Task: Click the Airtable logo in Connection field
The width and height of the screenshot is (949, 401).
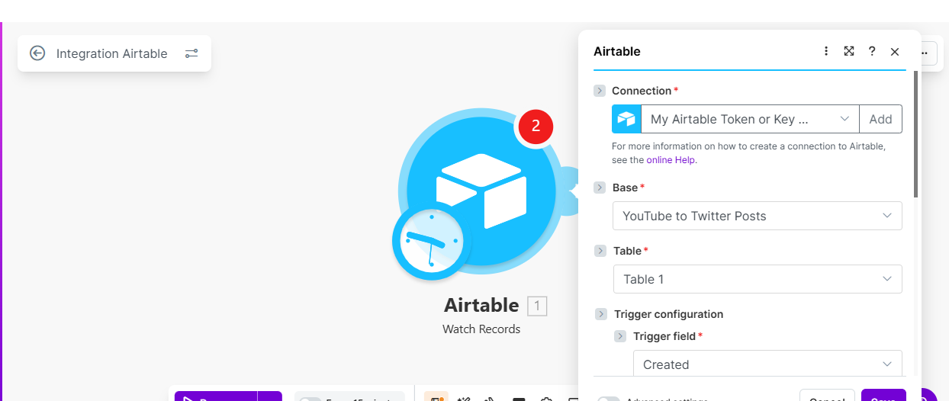Action: [626, 119]
